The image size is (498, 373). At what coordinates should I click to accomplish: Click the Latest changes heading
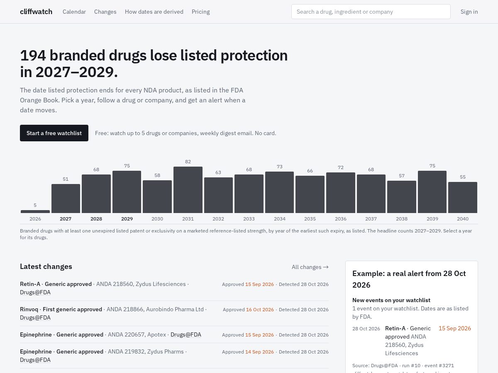[46, 266]
